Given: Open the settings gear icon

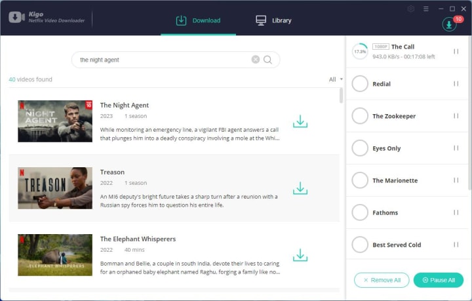Looking at the screenshot, I should pyautogui.click(x=411, y=9).
